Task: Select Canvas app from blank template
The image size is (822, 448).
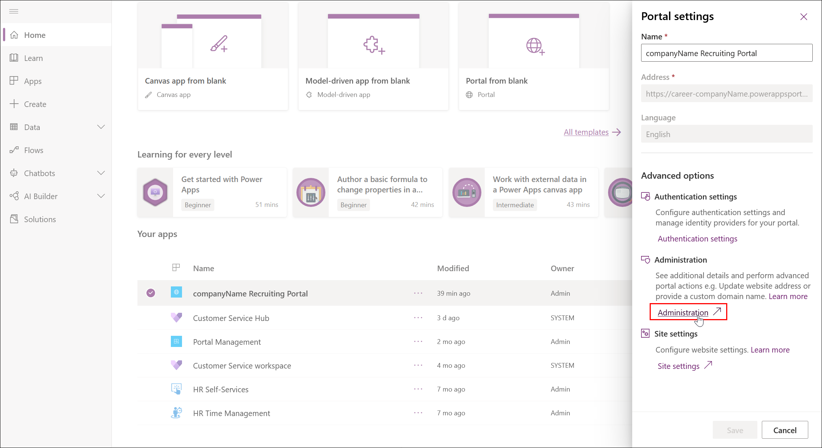Action: [x=213, y=56]
